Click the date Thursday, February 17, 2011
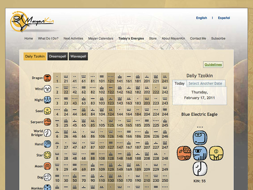The image size is (253, 190). click(x=200, y=95)
